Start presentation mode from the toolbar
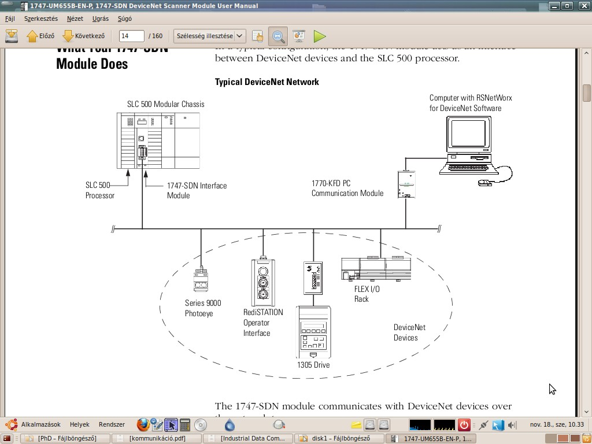Viewport: 592px width, 444px height. pos(299,36)
